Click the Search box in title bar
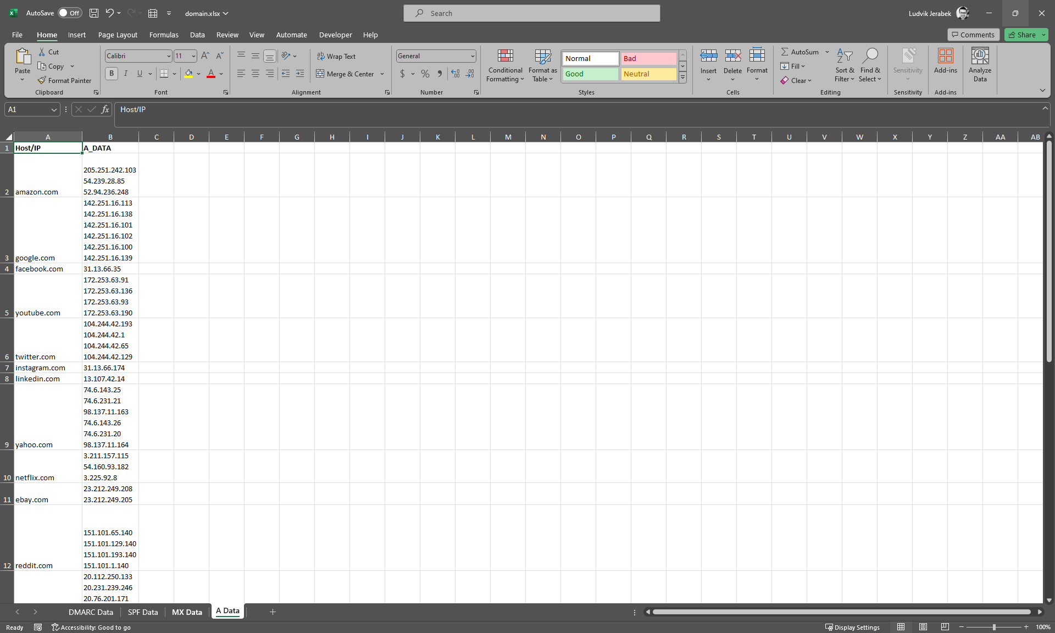Screen dimensions: 1055x633 531,13
